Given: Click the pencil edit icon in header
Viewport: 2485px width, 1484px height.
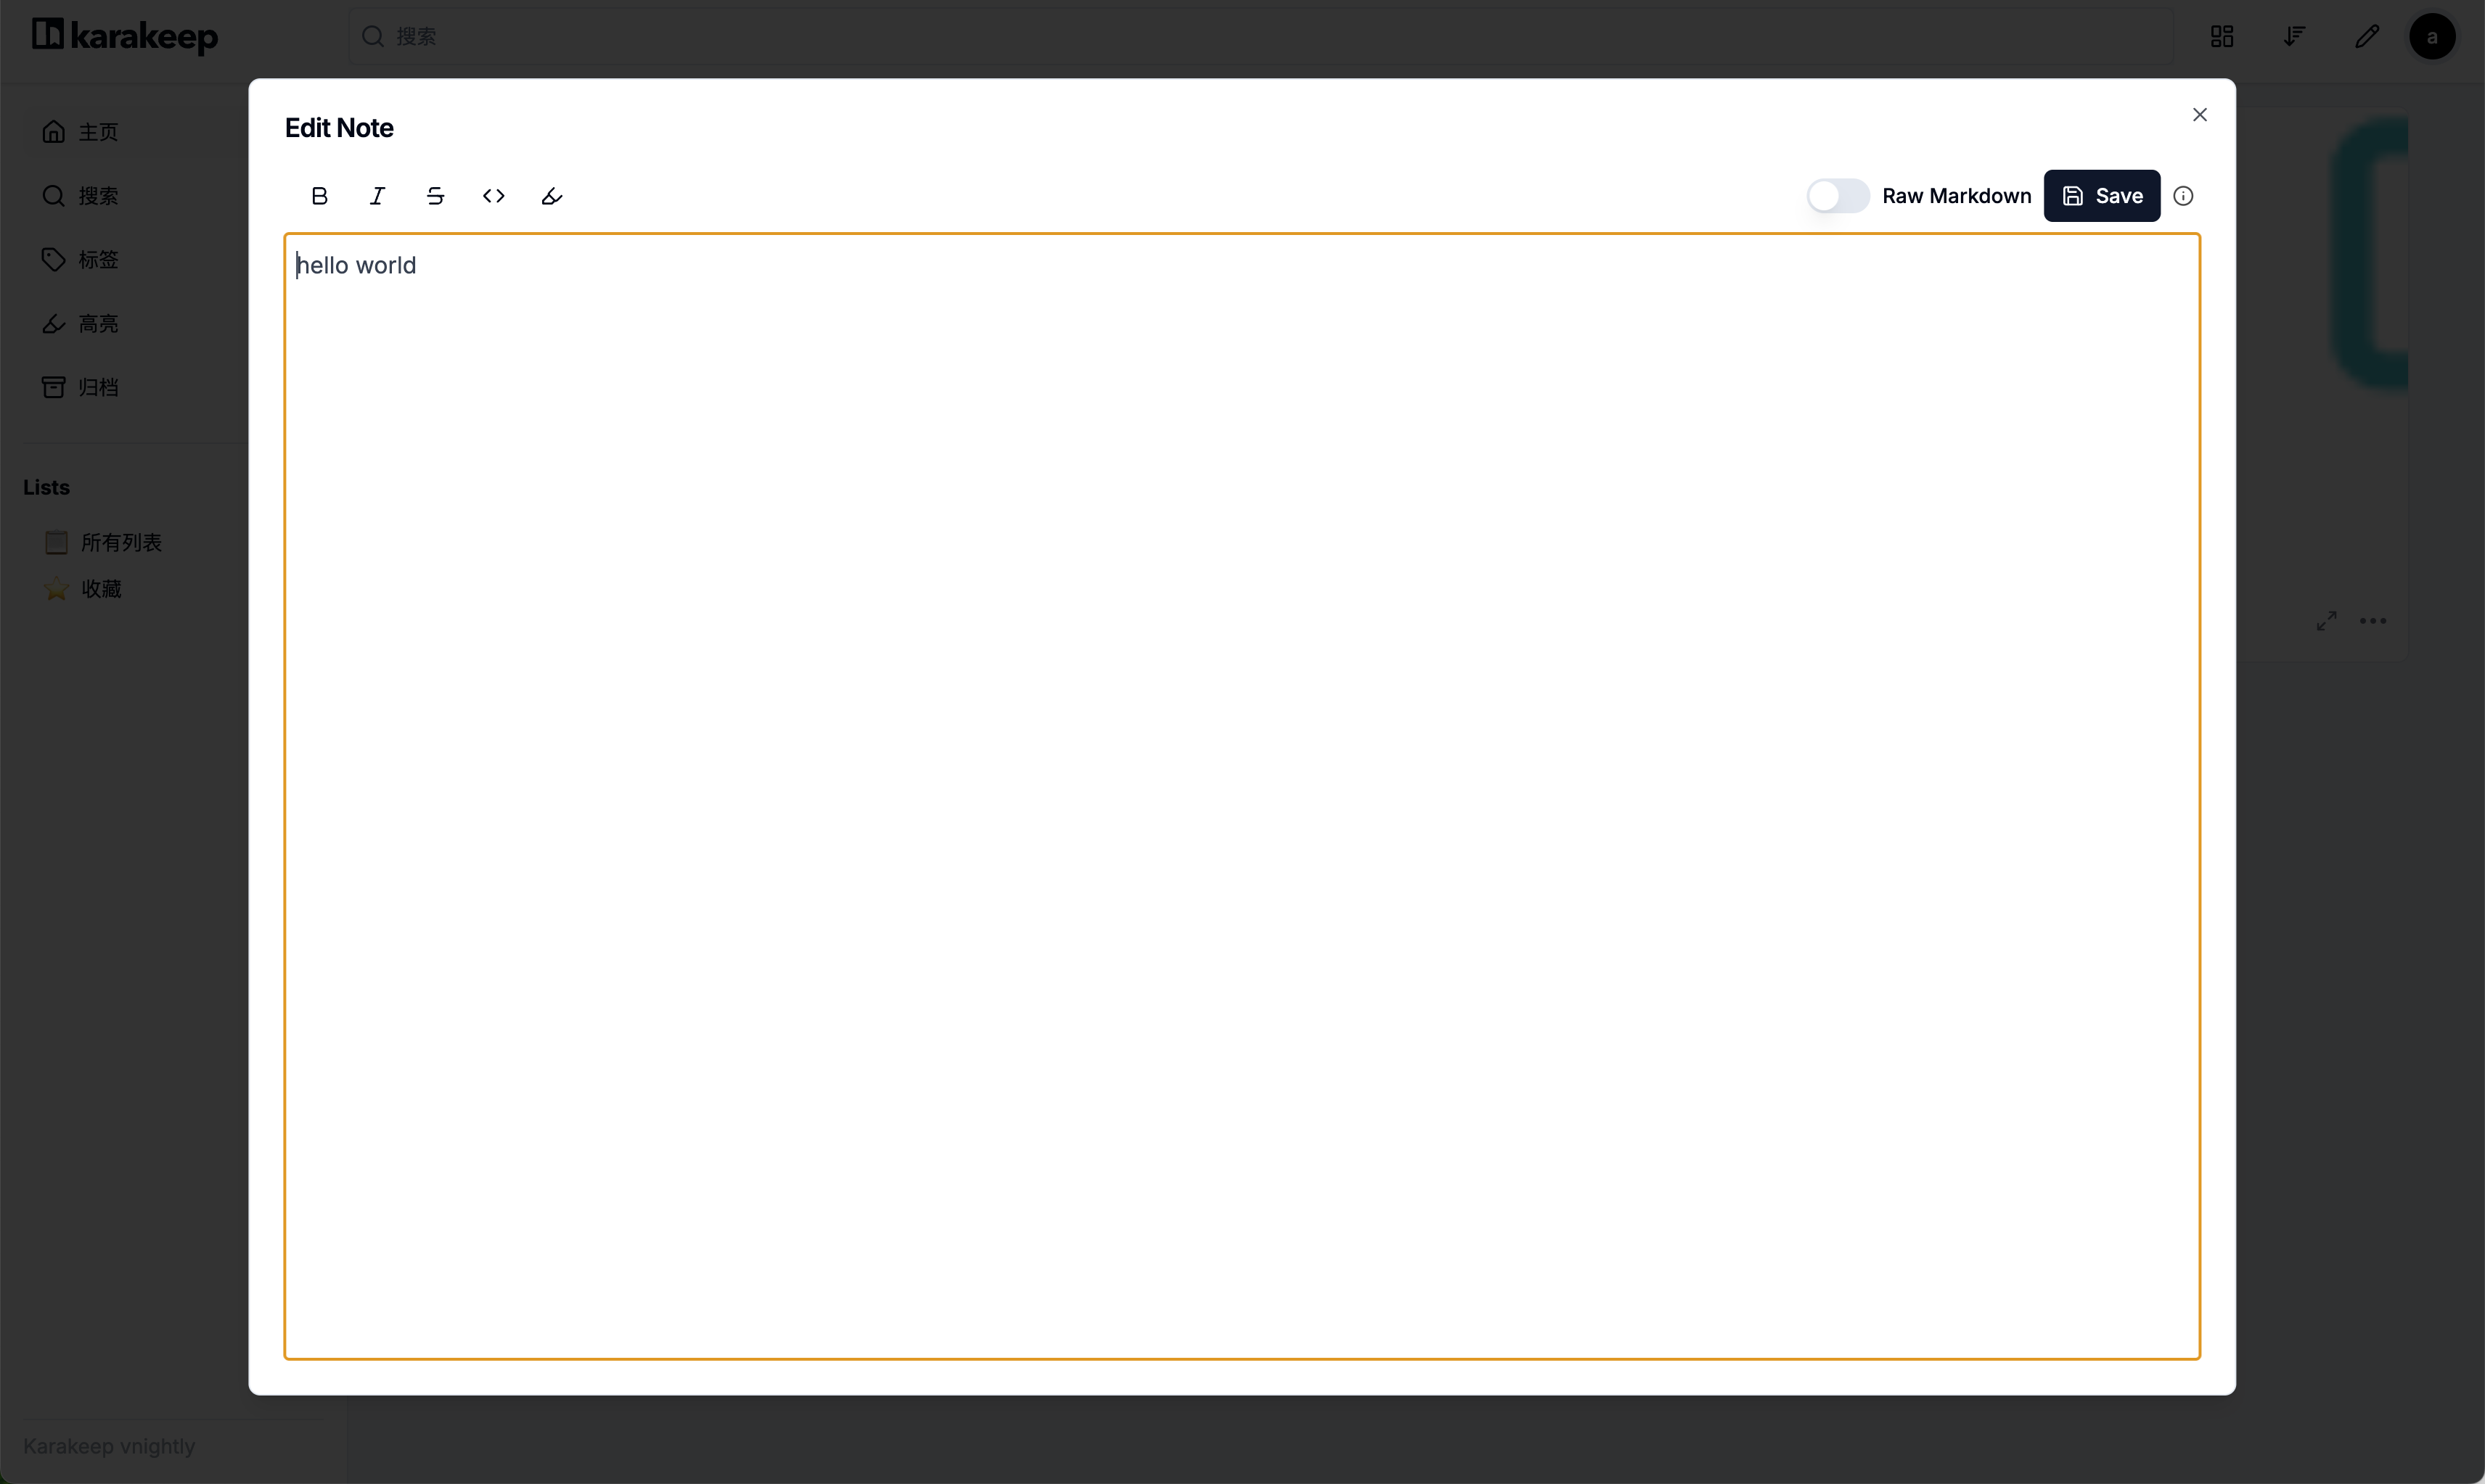Looking at the screenshot, I should [2366, 37].
